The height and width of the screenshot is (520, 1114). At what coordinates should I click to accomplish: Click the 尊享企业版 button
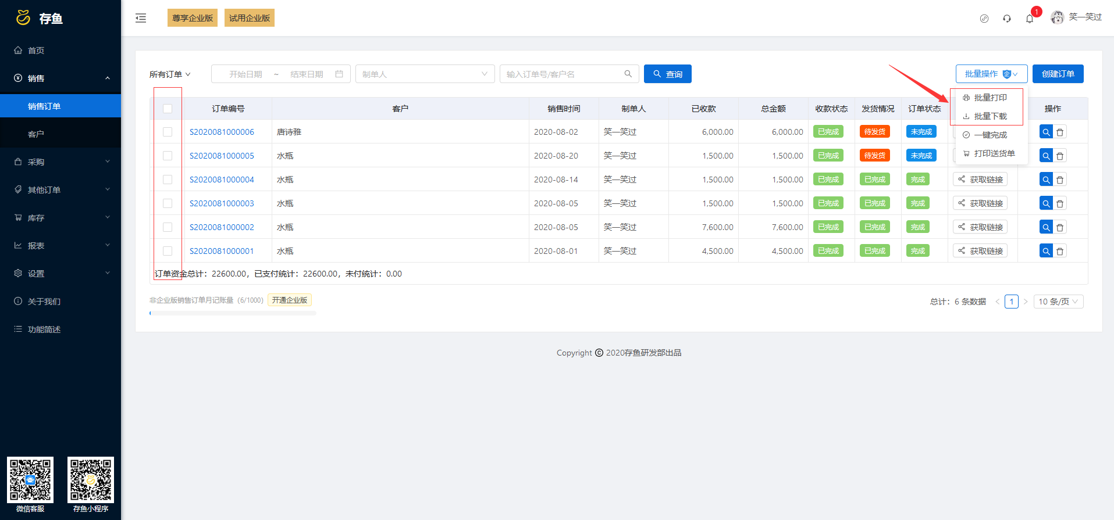(193, 18)
